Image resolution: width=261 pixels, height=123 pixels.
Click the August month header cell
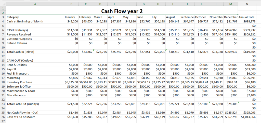click(x=173, y=17)
